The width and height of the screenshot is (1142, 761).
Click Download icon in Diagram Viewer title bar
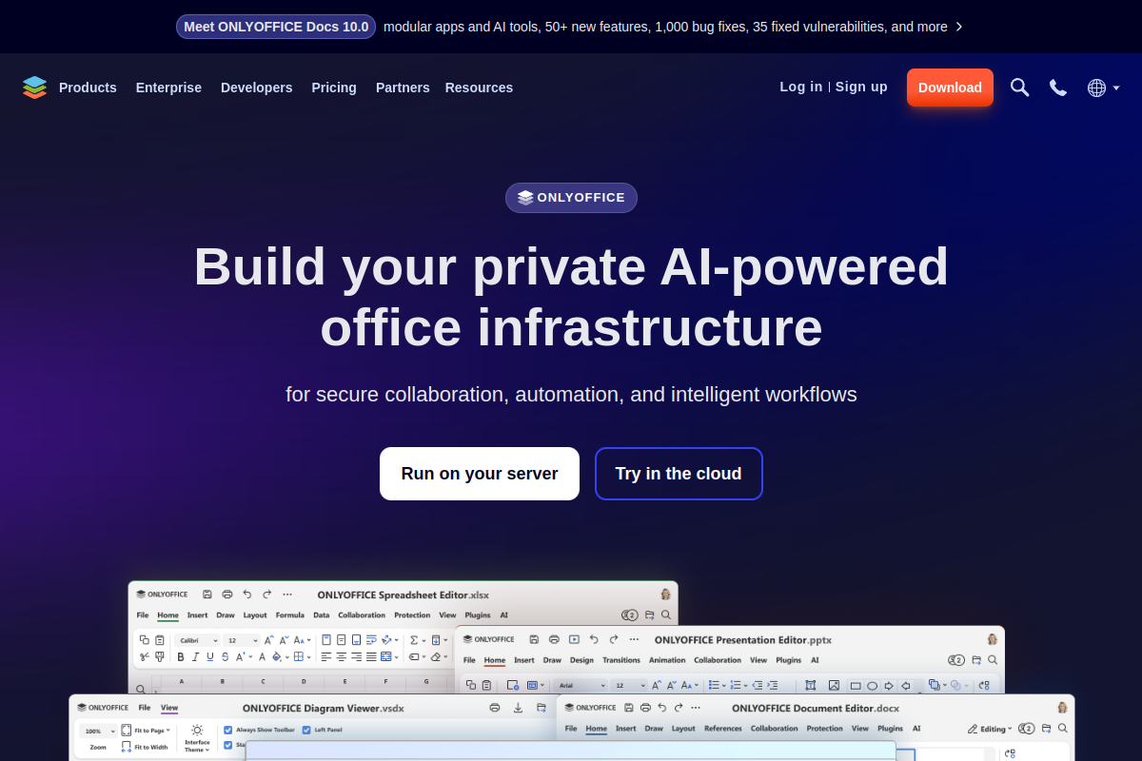[x=518, y=708]
